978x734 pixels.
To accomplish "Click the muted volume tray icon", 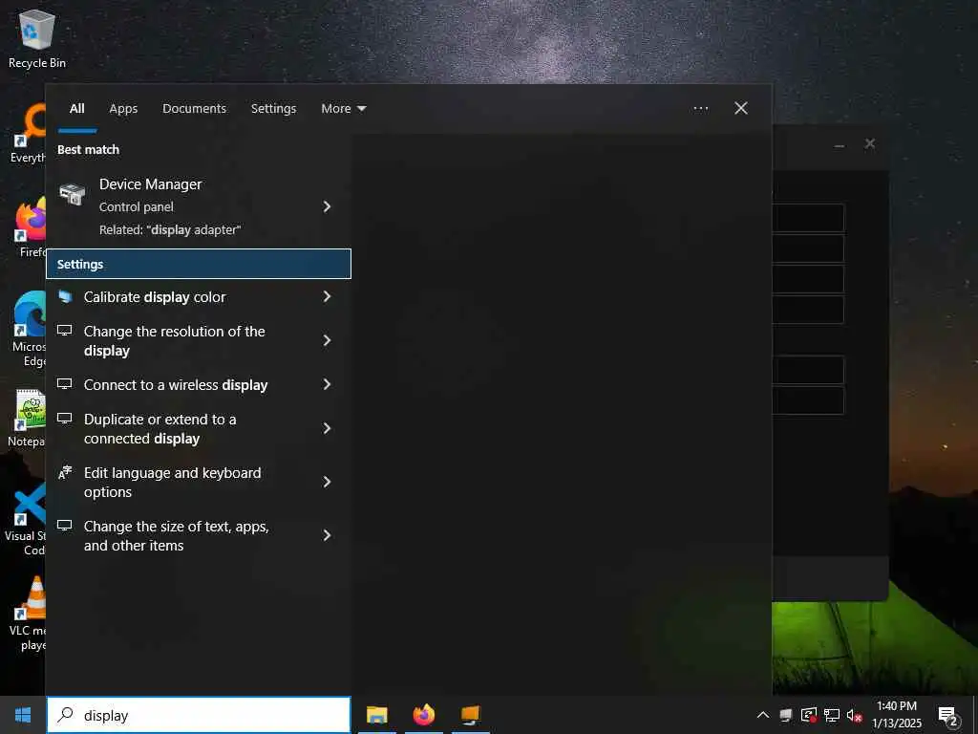I will (855, 715).
